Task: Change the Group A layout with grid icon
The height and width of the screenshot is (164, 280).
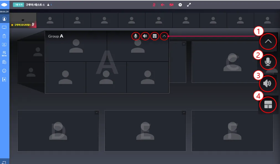Action: [155, 36]
